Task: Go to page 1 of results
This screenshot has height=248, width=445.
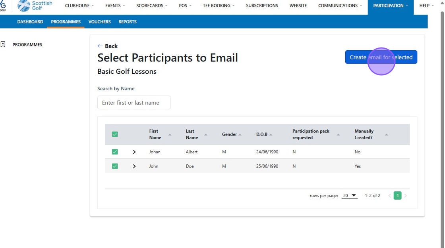Action: click(397, 195)
